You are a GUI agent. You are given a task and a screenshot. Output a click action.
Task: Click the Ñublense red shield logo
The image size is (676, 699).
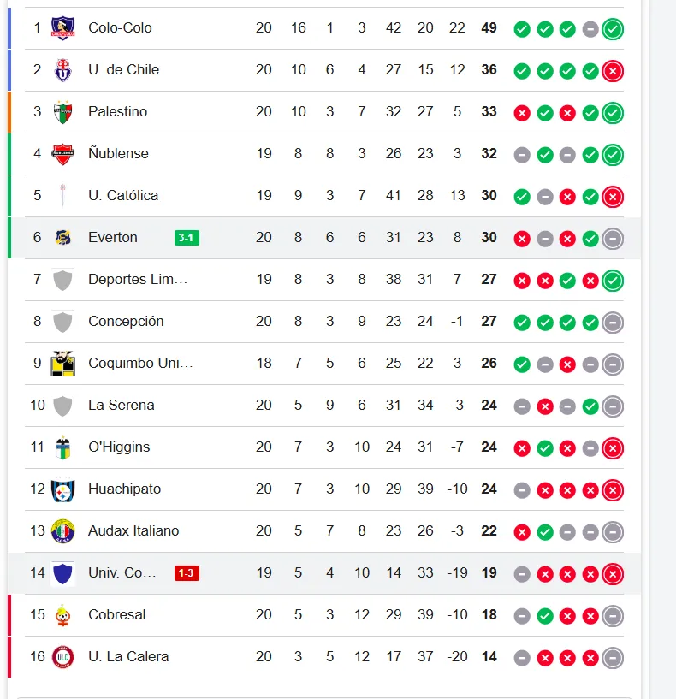[x=62, y=154]
